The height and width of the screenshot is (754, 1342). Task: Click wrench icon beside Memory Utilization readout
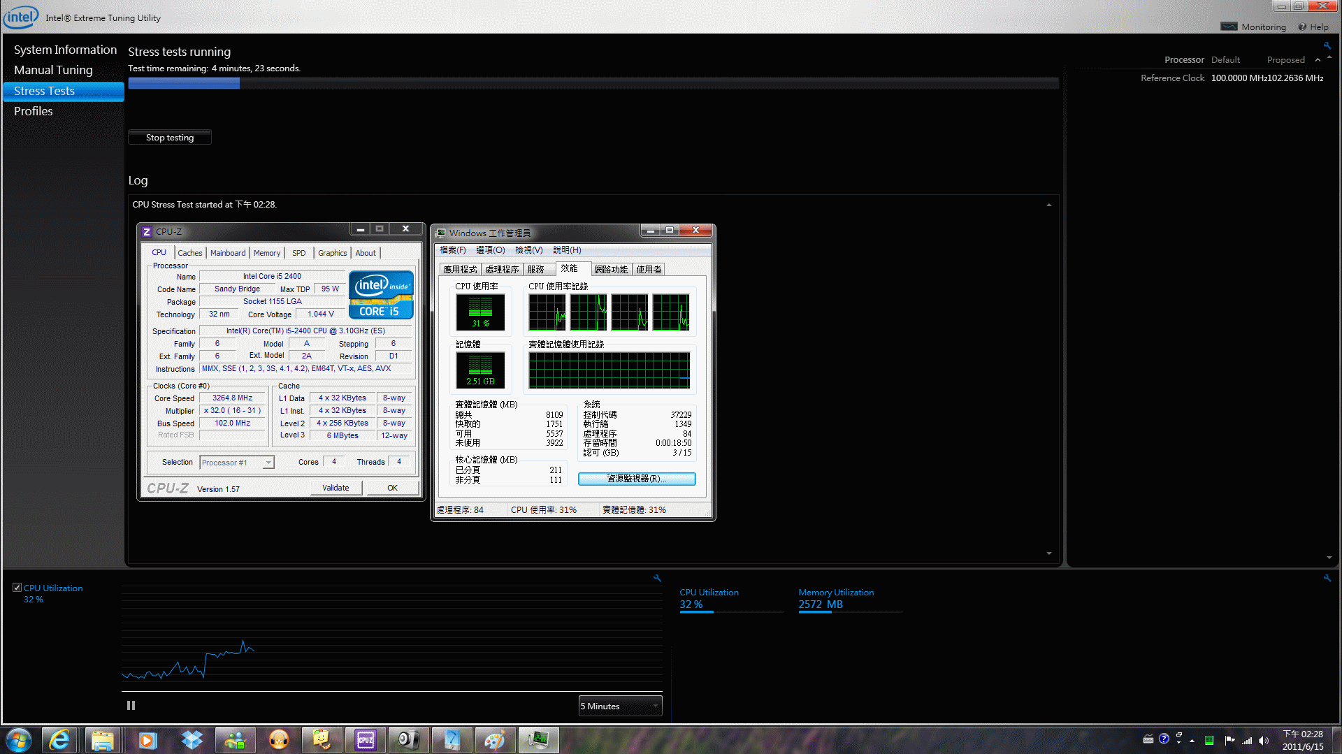coord(1327,578)
